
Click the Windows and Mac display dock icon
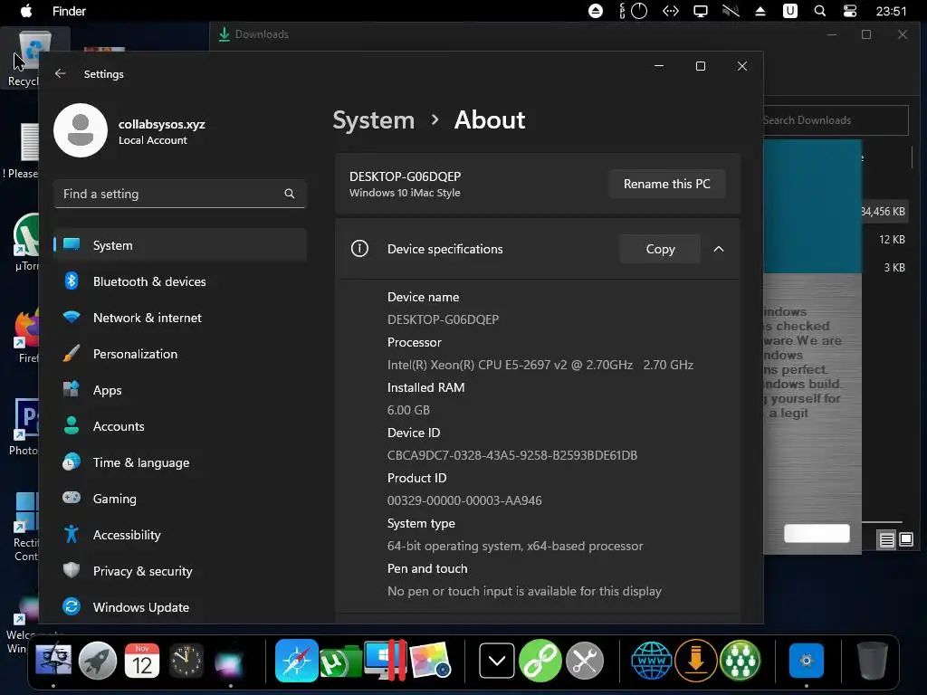(386, 661)
